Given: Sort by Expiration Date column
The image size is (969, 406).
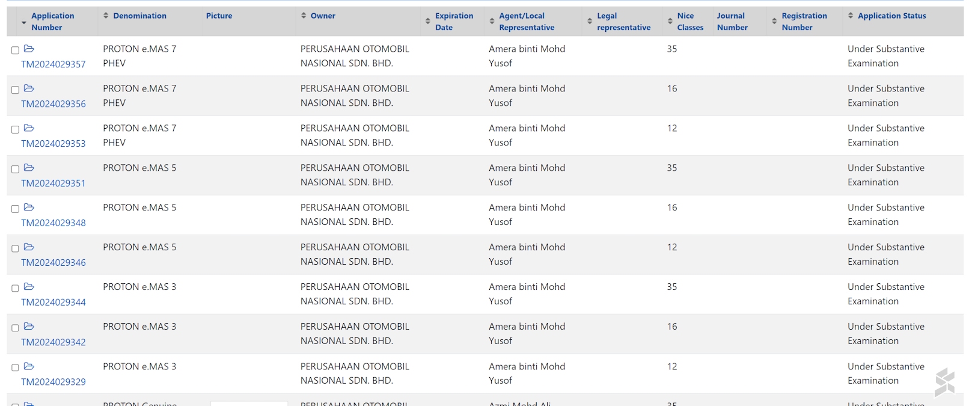Looking at the screenshot, I should click(428, 21).
